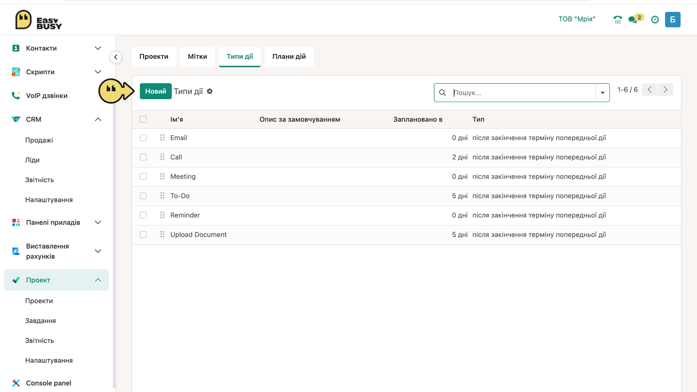Select the Call row checkbox
This screenshot has width=697, height=392.
pos(143,157)
